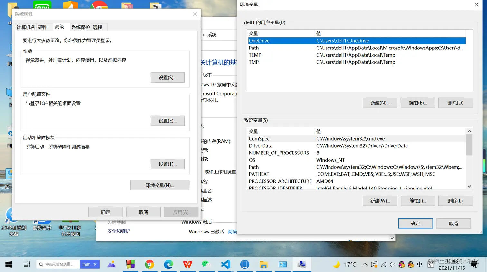Image resolution: width=487 pixels, height=272 pixels.
Task: Check the Wi-Fi network status icon
Action: (x=383, y=264)
